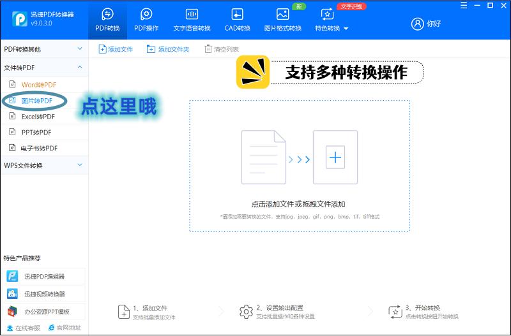Image resolution: width=511 pixels, height=336 pixels.
Task: Click the 3、开始转换 step text
Action: 423,308
